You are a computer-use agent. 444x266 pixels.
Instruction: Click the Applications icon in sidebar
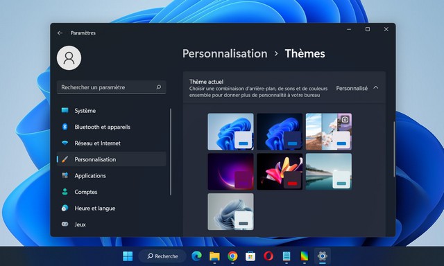[x=65, y=175]
